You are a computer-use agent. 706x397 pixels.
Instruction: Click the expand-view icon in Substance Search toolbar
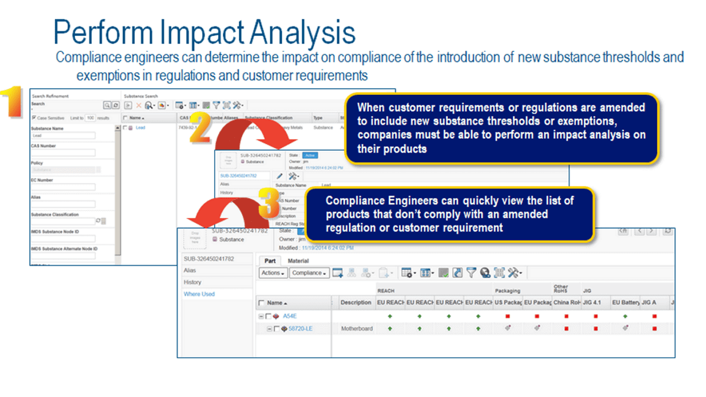tap(227, 105)
